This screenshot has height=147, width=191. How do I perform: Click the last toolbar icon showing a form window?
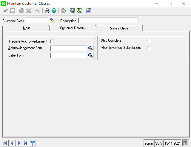pyautogui.click(x=89, y=11)
